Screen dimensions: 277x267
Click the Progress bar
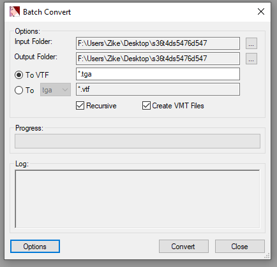point(137,141)
